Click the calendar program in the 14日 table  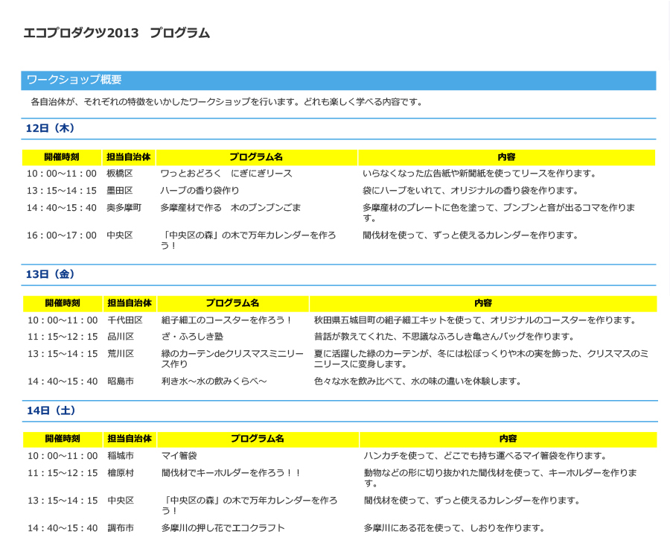(249, 506)
